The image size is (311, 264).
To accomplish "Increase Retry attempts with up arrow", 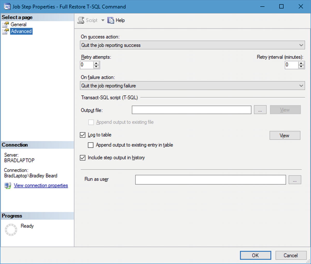I will click(x=96, y=63).
